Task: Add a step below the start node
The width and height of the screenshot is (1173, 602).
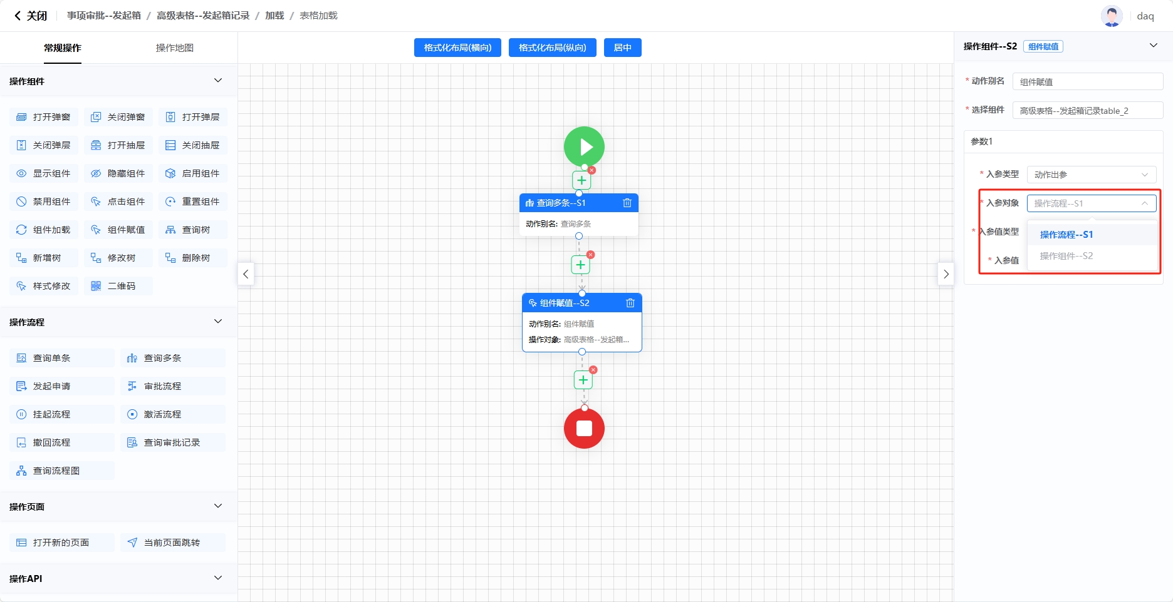Action: point(581,180)
